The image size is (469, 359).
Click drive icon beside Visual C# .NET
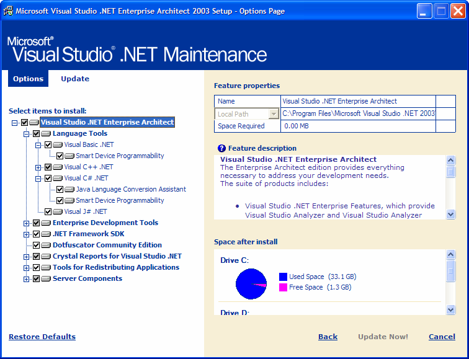(58, 178)
